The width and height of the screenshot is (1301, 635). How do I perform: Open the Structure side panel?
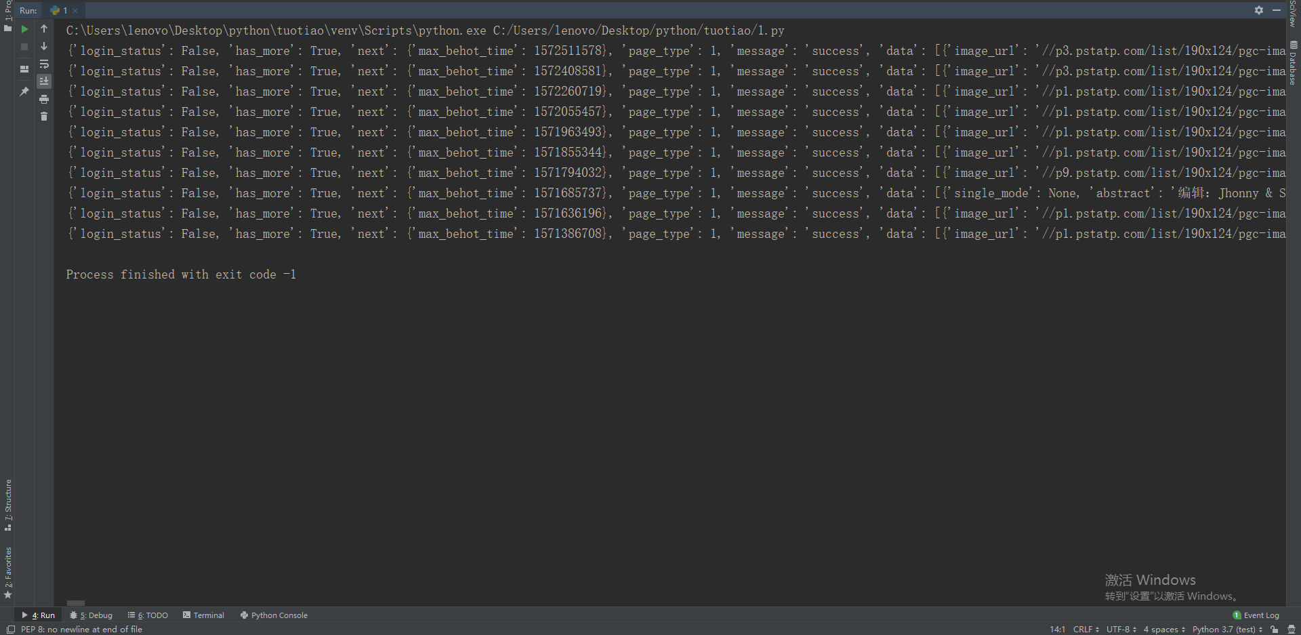click(x=7, y=506)
